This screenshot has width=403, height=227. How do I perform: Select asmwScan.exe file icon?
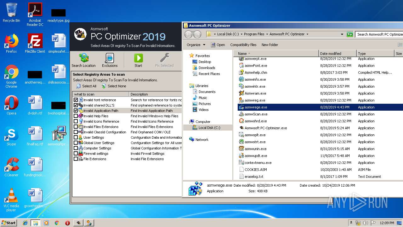(241, 114)
